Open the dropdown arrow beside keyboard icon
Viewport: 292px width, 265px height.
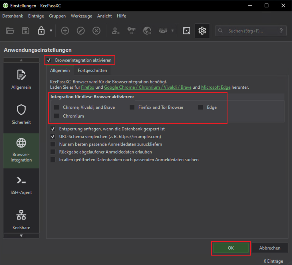click(x=172, y=31)
